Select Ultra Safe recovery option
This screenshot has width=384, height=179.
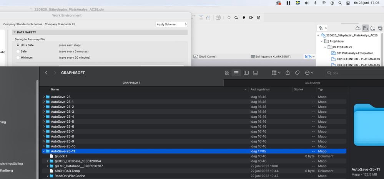pos(18,45)
